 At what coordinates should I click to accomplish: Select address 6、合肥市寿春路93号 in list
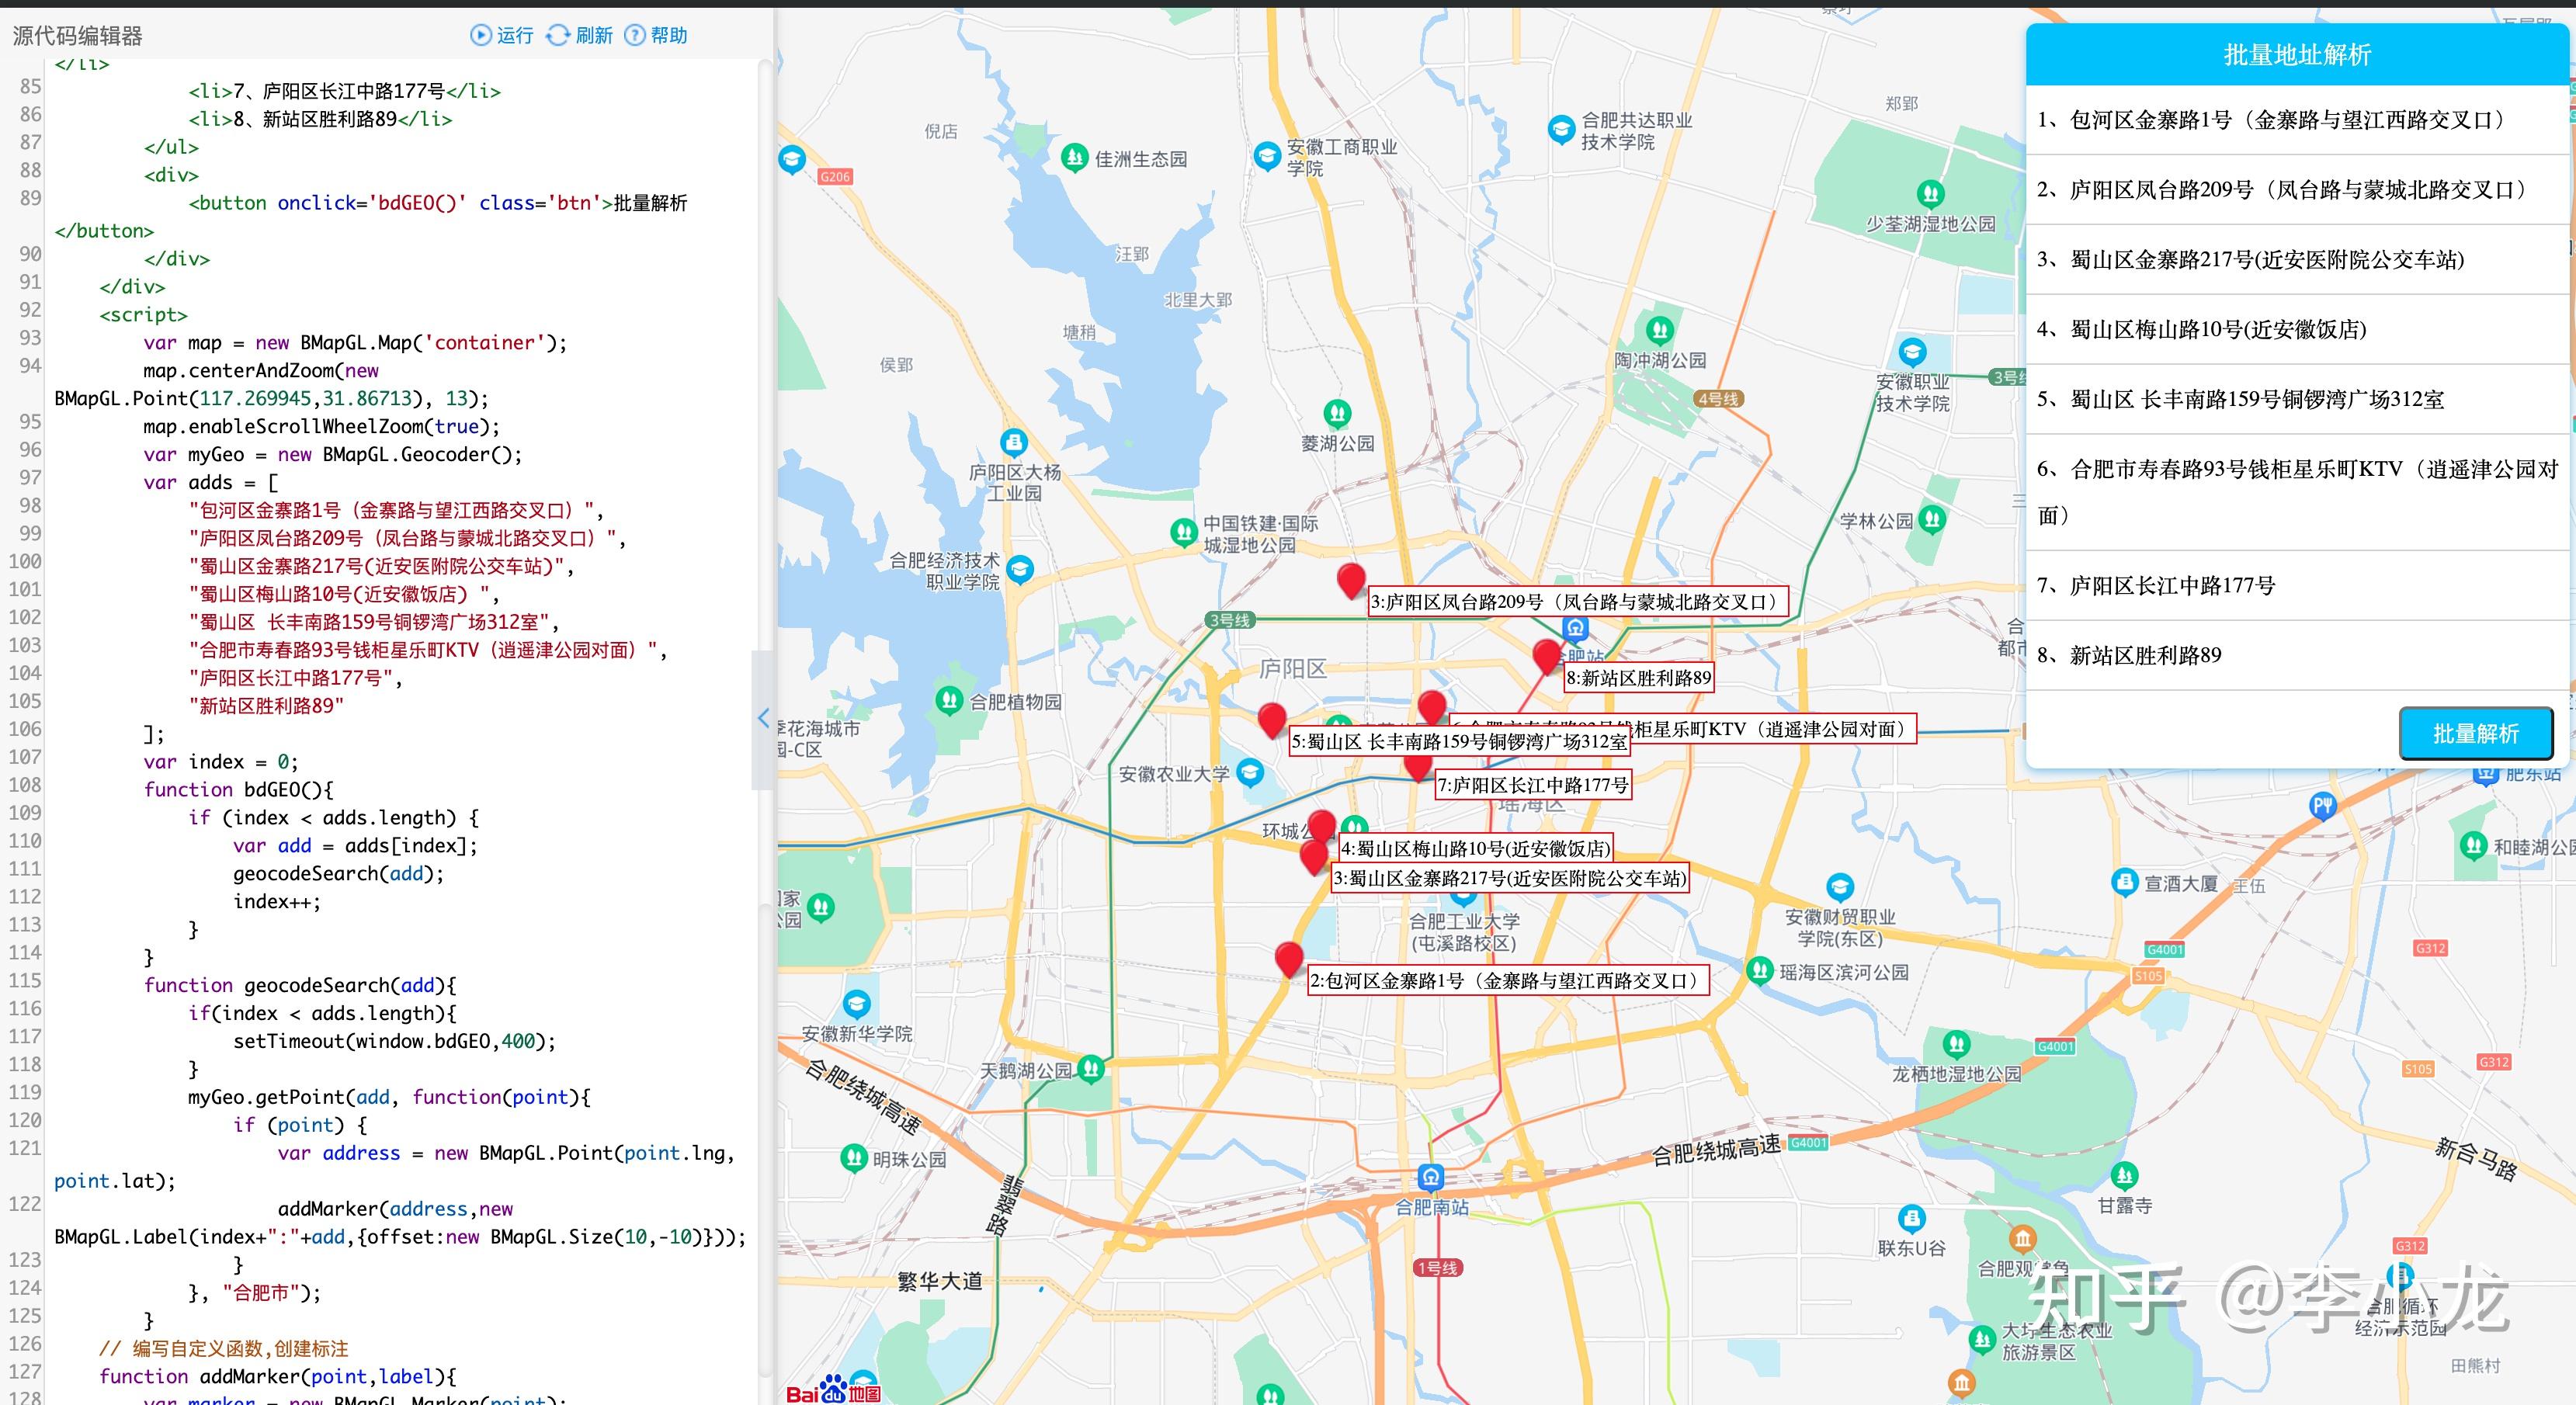[2297, 492]
